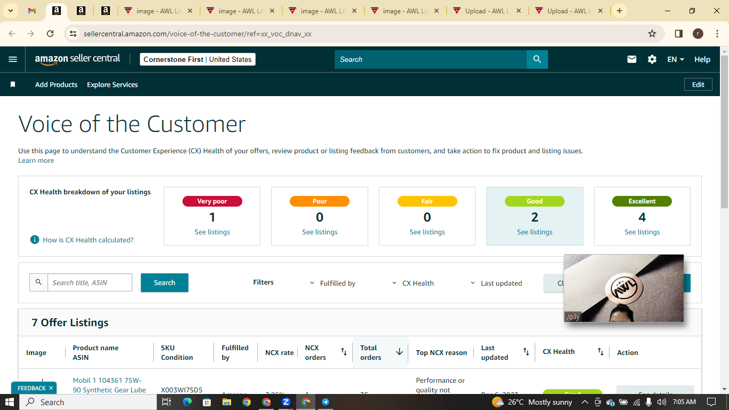Screen dimensions: 729x410
Task: Open Task View on the taskbar
Action: point(167,402)
